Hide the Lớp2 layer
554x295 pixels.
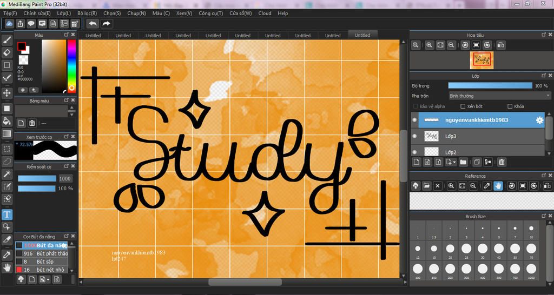click(414, 152)
